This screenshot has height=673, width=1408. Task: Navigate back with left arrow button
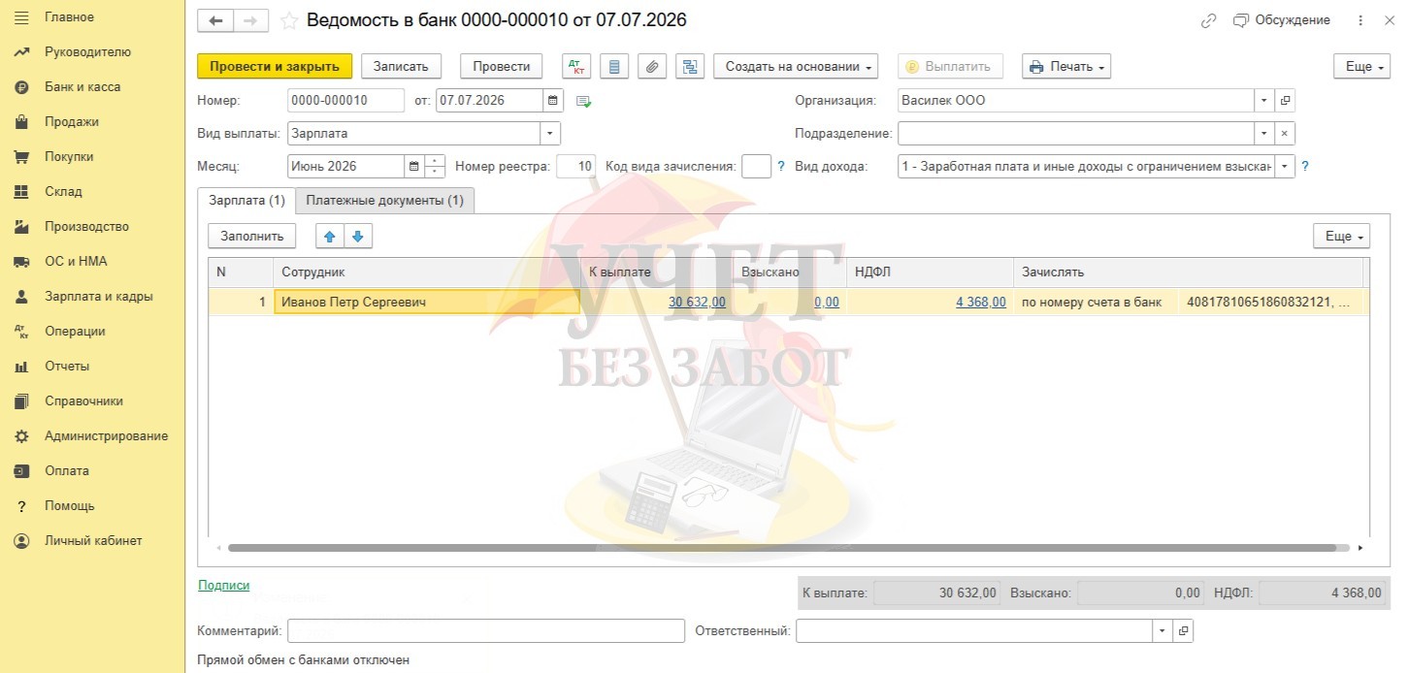(215, 20)
